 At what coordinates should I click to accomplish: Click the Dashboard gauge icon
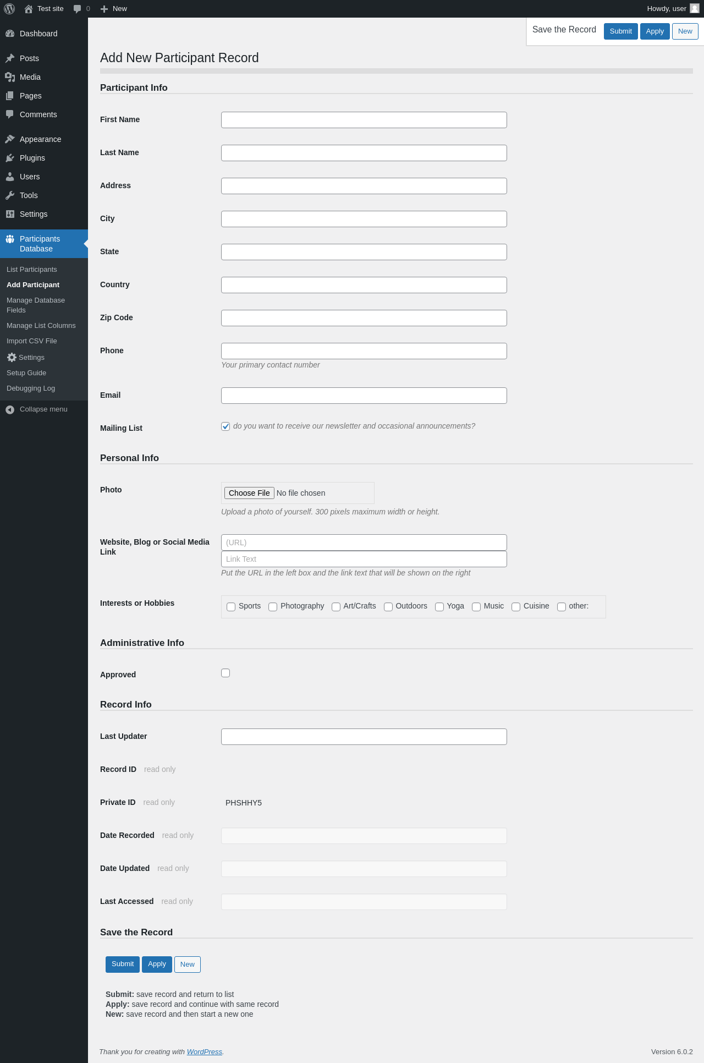10,34
